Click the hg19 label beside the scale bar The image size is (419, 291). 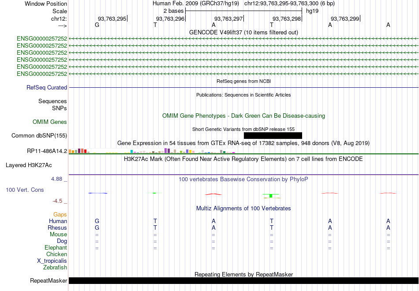312,11
